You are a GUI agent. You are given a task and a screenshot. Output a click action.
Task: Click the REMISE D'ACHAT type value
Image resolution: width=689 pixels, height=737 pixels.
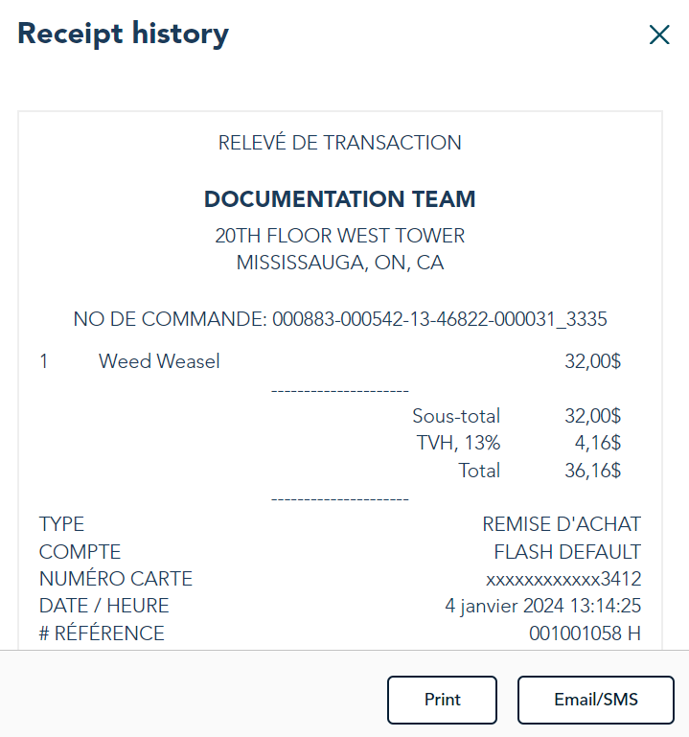pyautogui.click(x=562, y=524)
